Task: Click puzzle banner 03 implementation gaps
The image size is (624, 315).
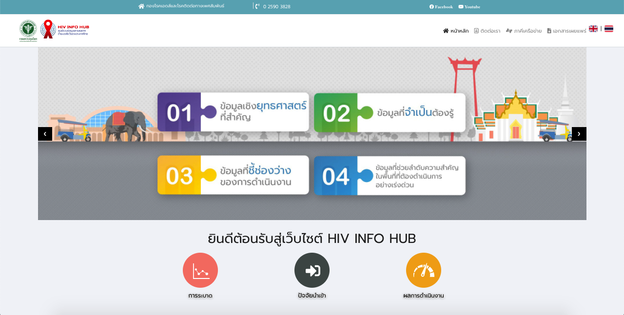Action: 233,175
